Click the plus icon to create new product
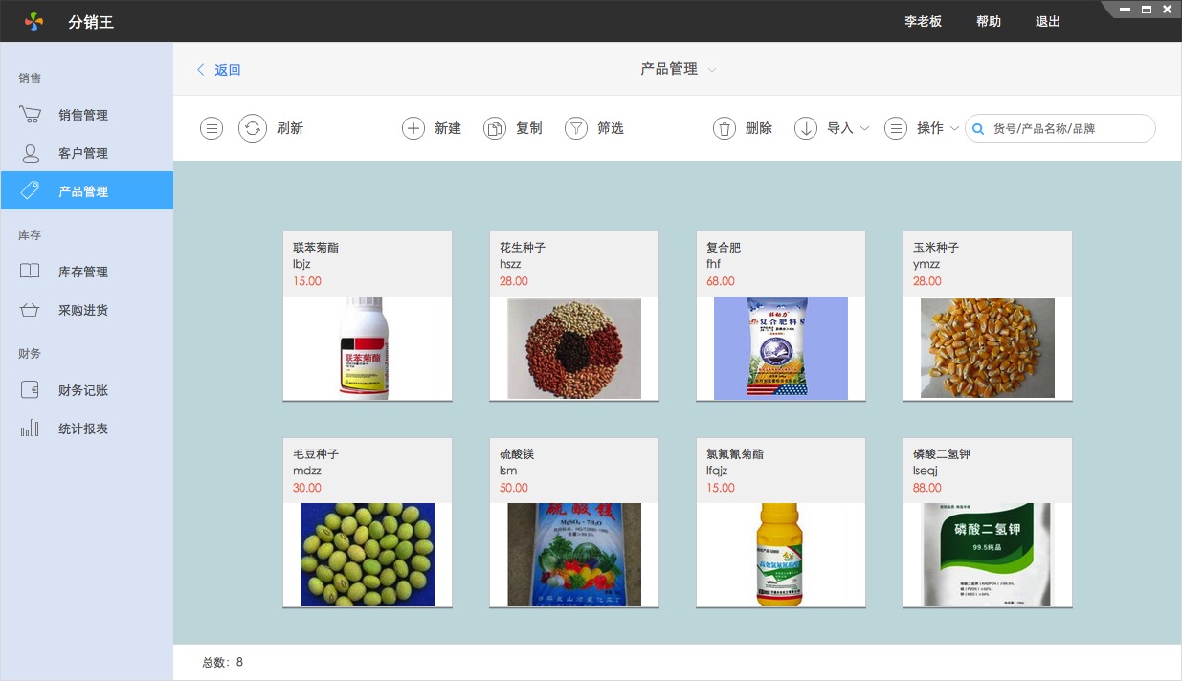The height and width of the screenshot is (681, 1182). click(413, 128)
